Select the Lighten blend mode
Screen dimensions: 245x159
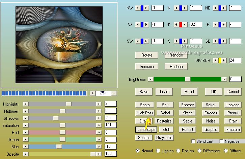[158, 151]
